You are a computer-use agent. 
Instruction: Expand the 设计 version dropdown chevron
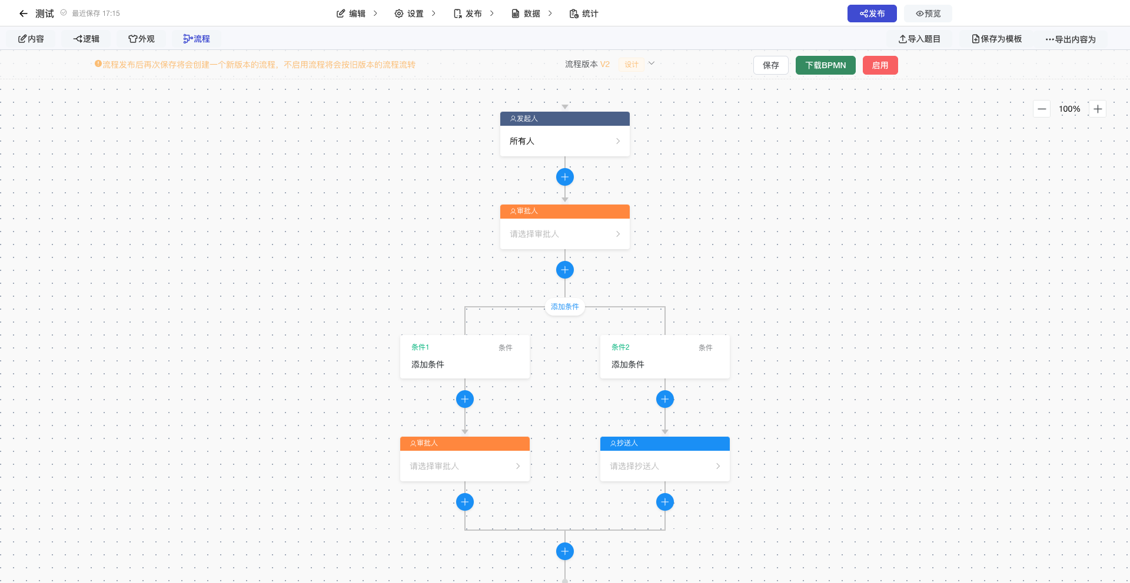tap(651, 63)
